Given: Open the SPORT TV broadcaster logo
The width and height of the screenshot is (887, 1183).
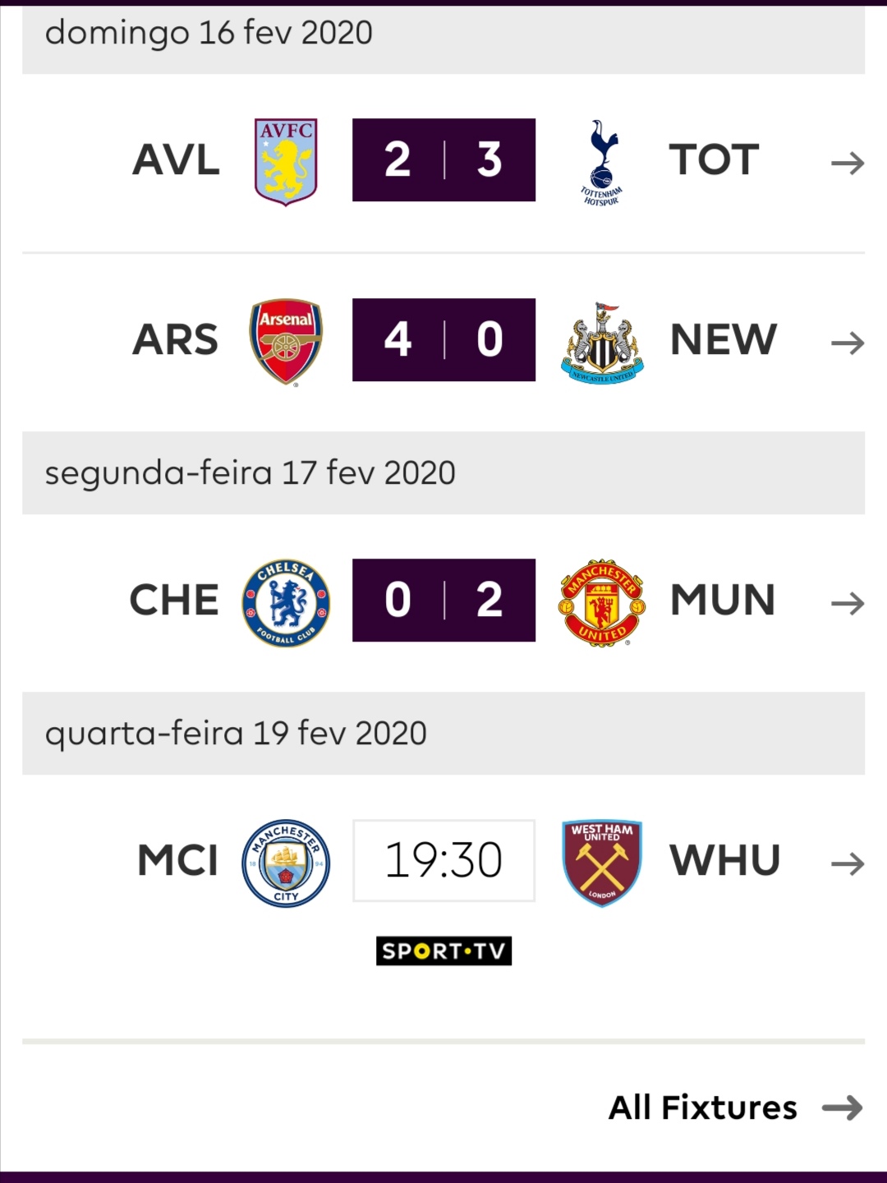Looking at the screenshot, I should (x=443, y=951).
